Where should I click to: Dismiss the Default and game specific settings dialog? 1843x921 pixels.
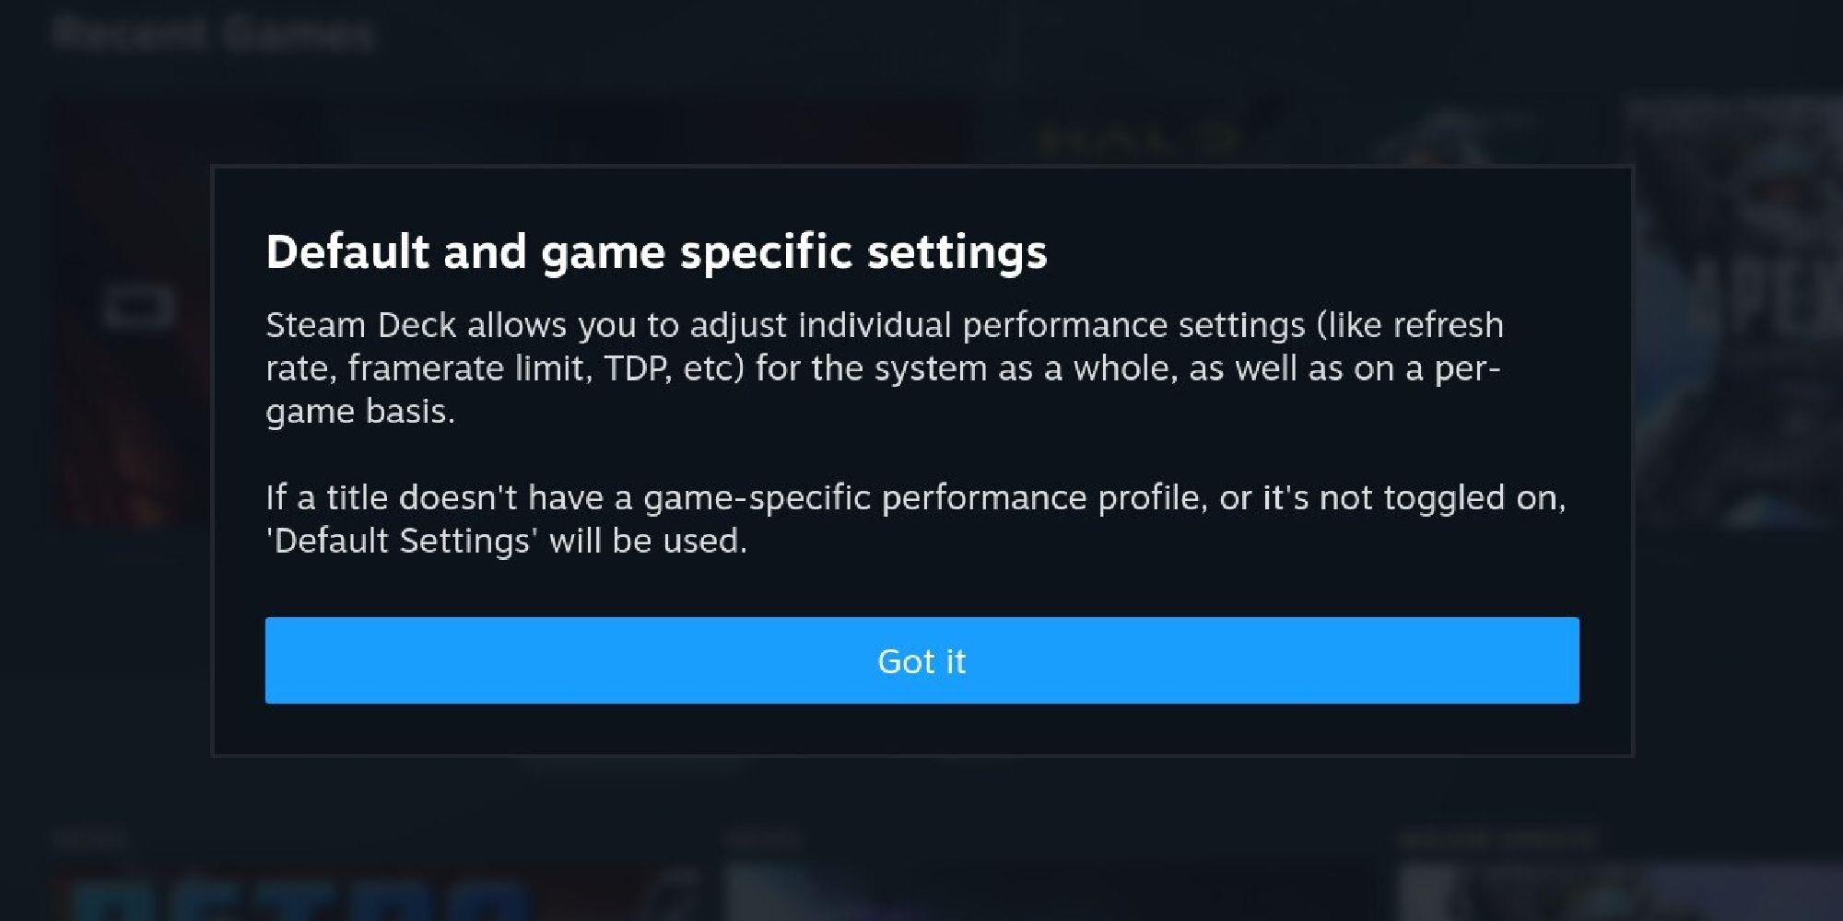click(921, 660)
